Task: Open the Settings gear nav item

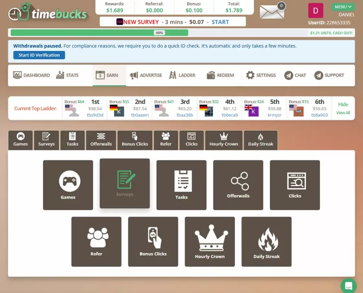Action: pyautogui.click(x=261, y=75)
